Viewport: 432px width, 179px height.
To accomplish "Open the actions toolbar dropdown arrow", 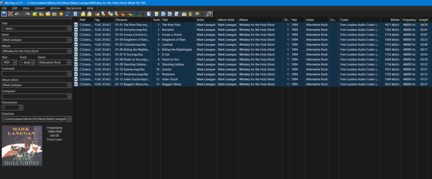I will (143, 14).
